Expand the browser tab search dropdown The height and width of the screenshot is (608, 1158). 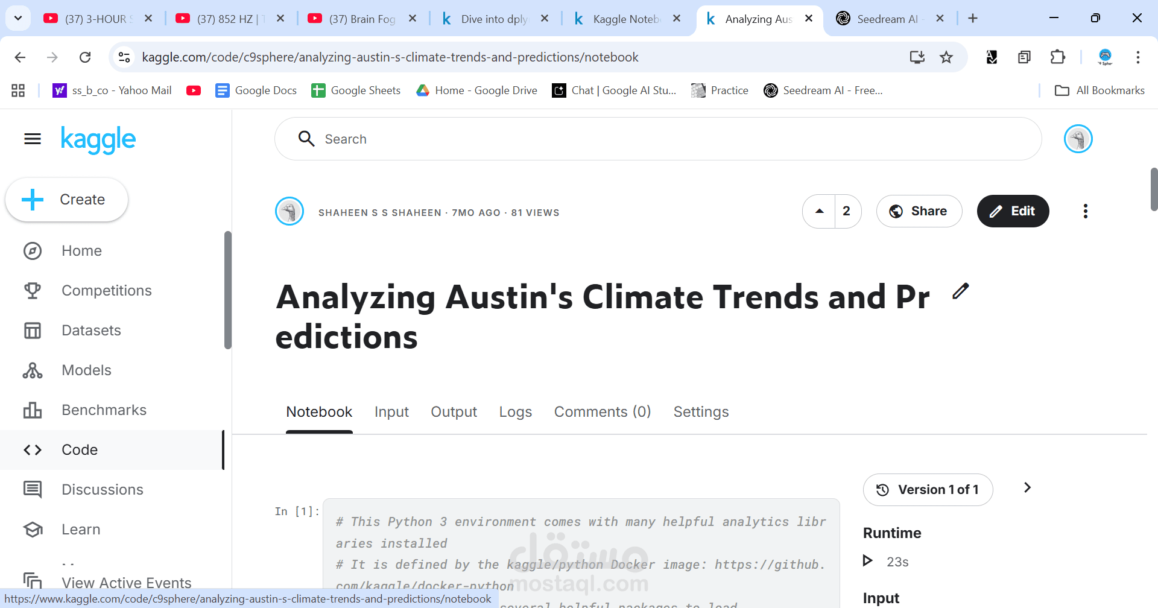(x=18, y=18)
